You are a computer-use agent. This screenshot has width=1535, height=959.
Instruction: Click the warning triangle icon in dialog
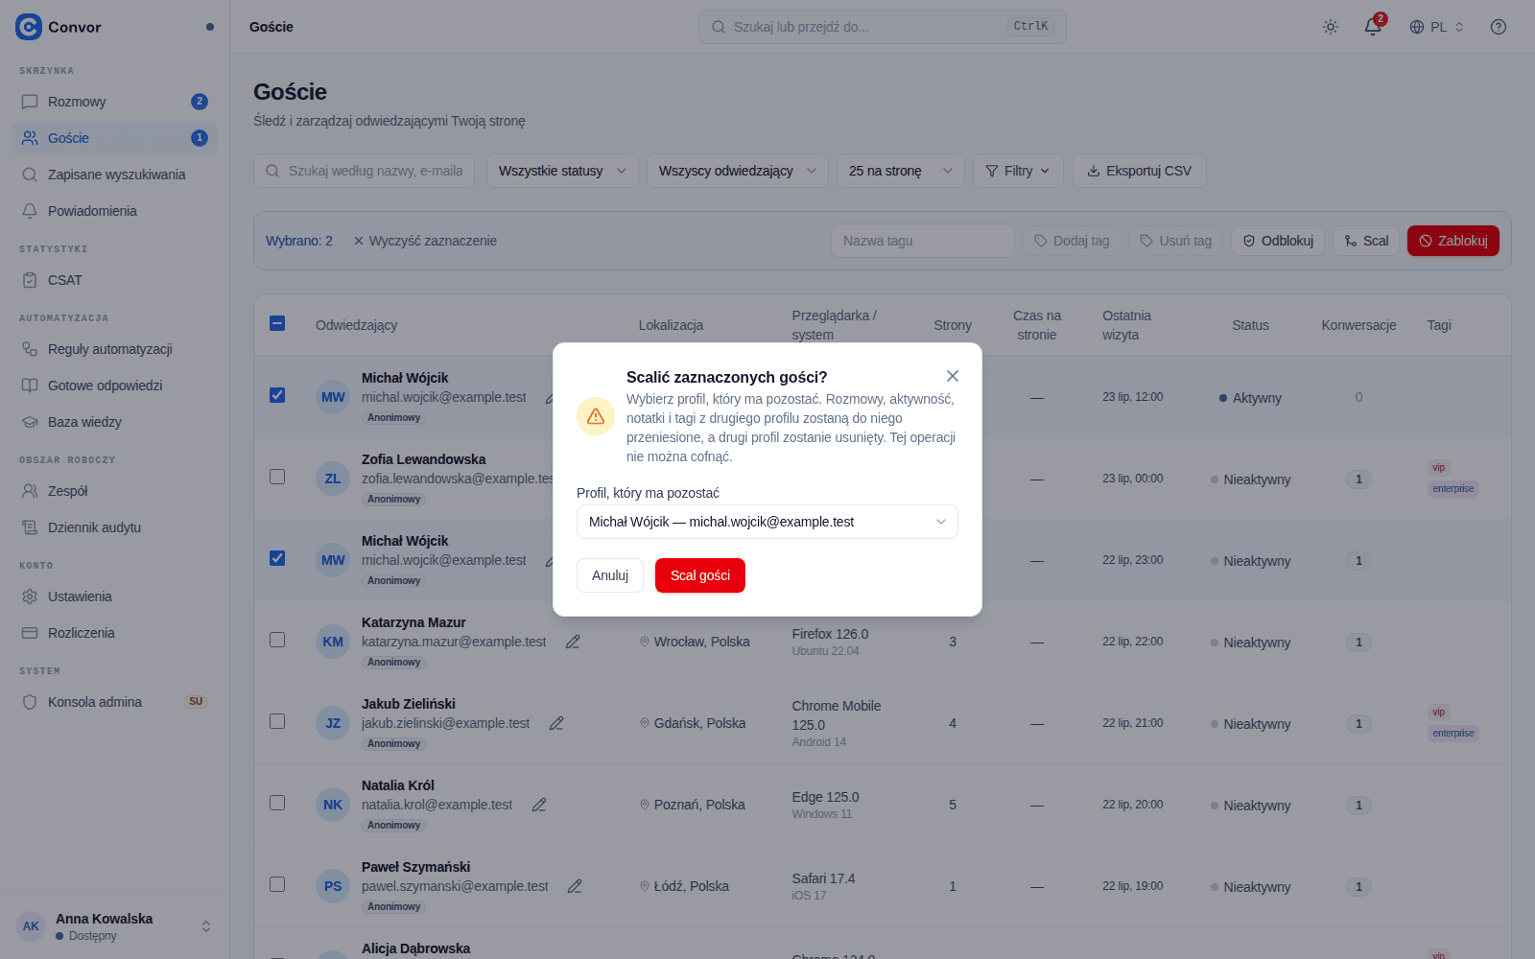pyautogui.click(x=596, y=416)
